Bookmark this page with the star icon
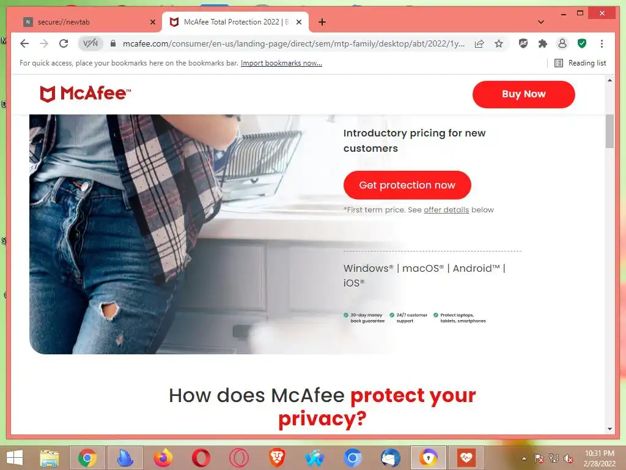The width and height of the screenshot is (626, 470). coord(499,43)
